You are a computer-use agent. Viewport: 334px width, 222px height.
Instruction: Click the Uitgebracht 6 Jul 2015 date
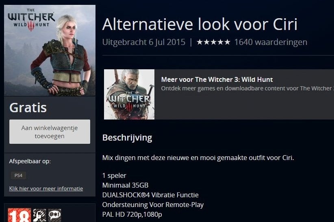coord(144,42)
